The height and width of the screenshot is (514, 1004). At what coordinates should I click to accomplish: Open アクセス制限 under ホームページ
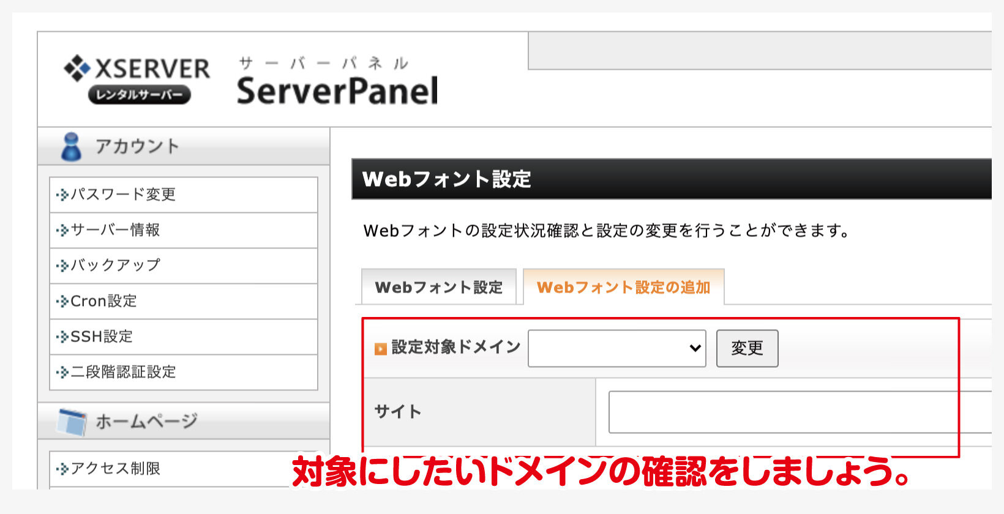click(x=115, y=469)
